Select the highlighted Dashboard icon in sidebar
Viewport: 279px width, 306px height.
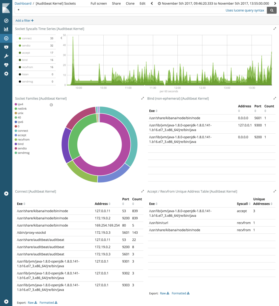[x=6, y=38]
